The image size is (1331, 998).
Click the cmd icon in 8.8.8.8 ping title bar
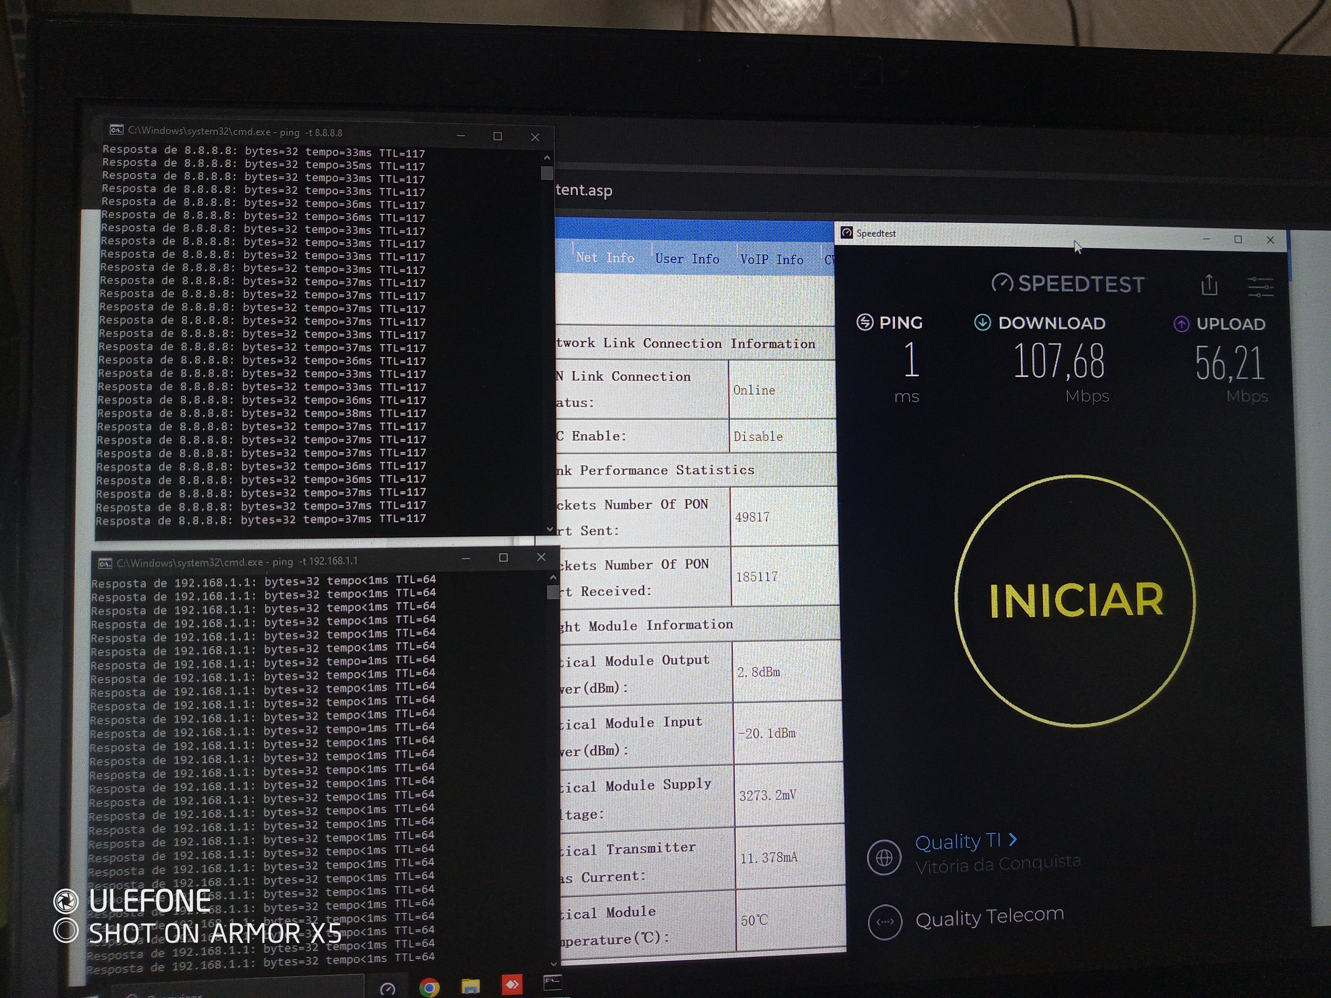[x=116, y=130]
